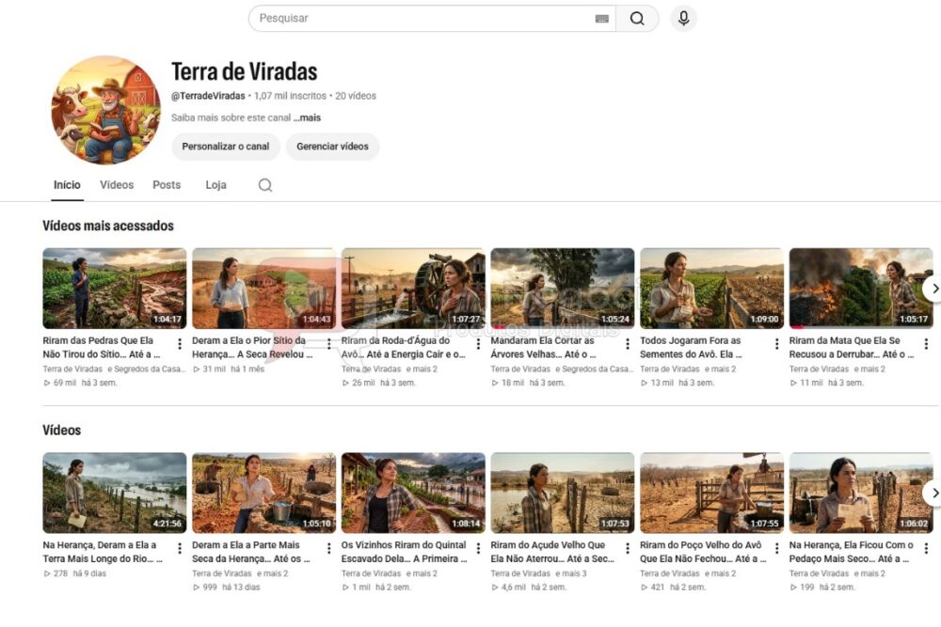Open Riram das Pedras video thumbnail
This screenshot has height=627, width=941.
(115, 289)
